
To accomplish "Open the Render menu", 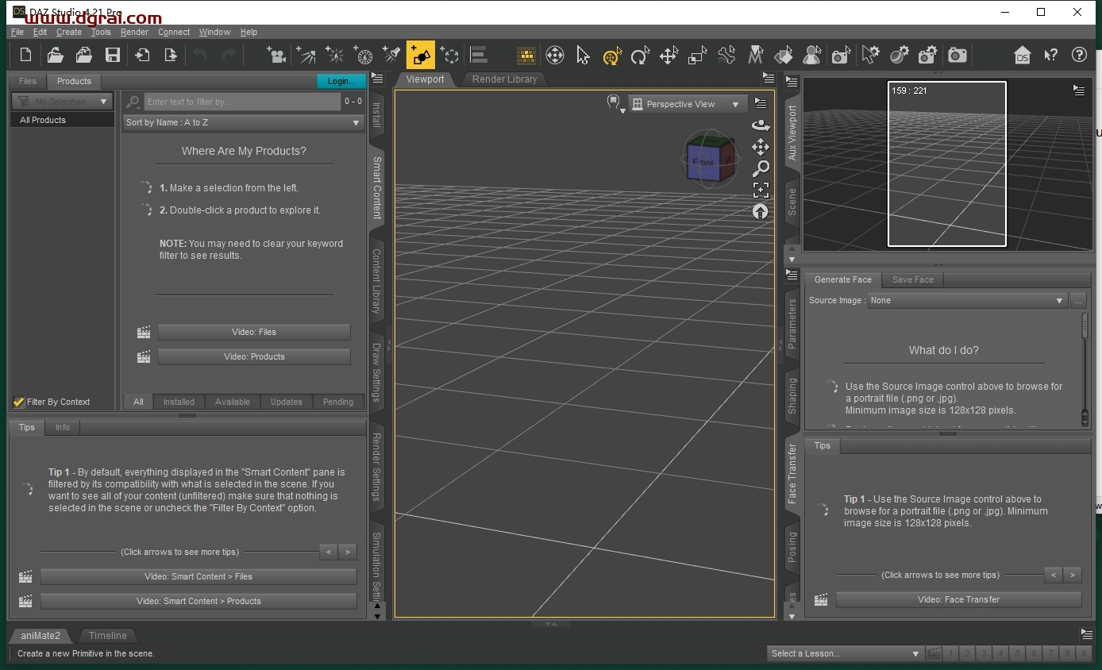I will [134, 32].
